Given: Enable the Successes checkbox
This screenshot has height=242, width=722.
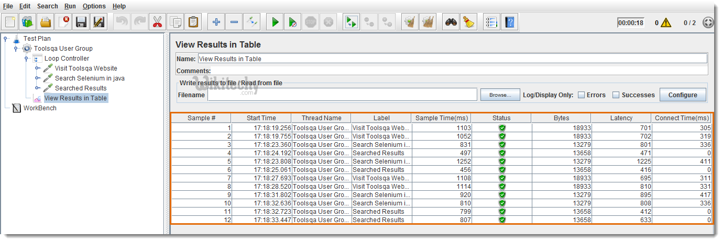Looking at the screenshot, I should (x=616, y=95).
